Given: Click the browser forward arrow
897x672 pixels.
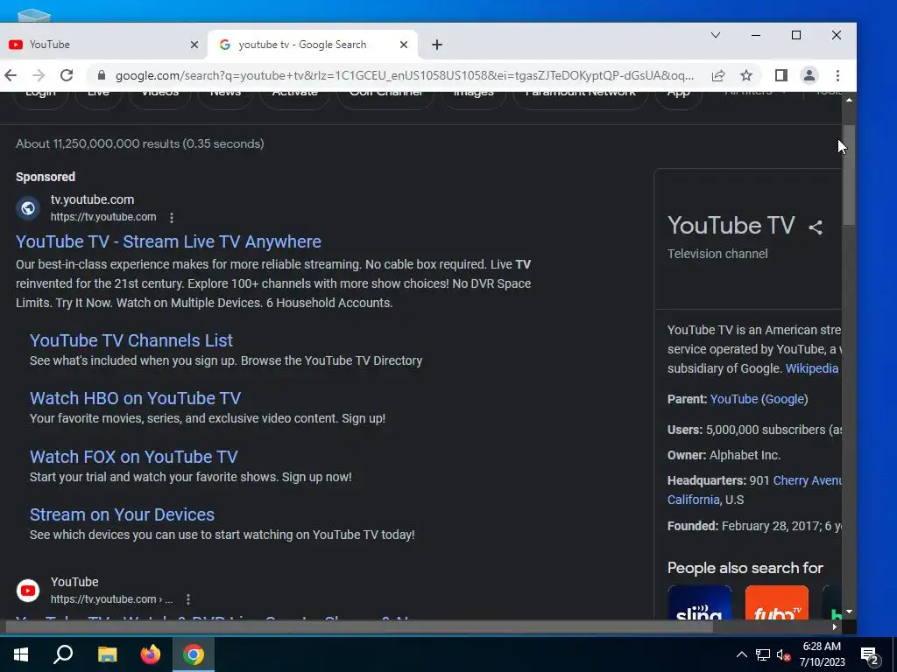Looking at the screenshot, I should [39, 75].
